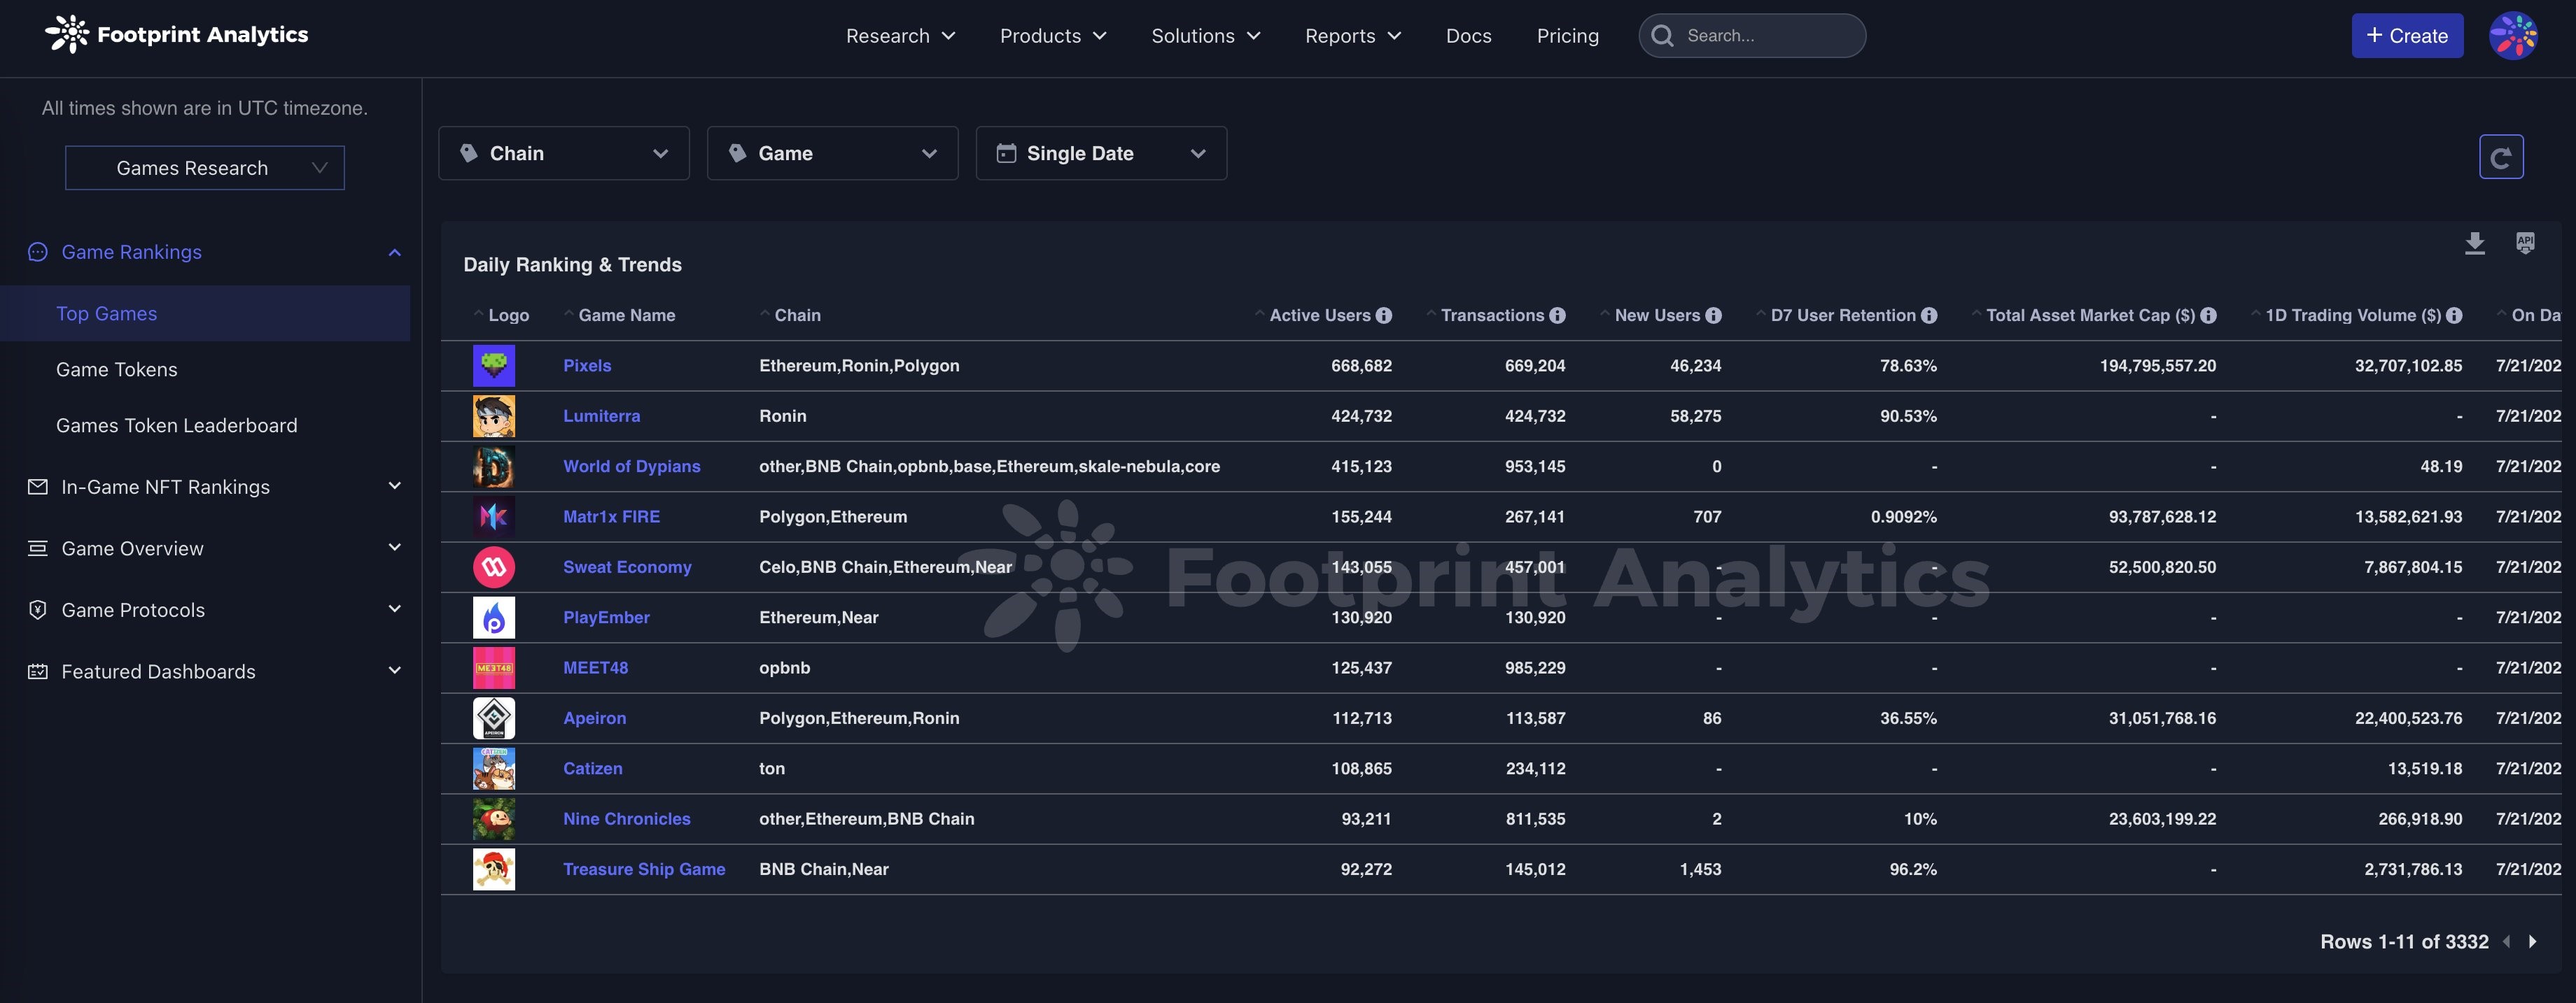This screenshot has height=1003, width=2576.
Task: Click info icon beside Transactions
Action: (1558, 315)
